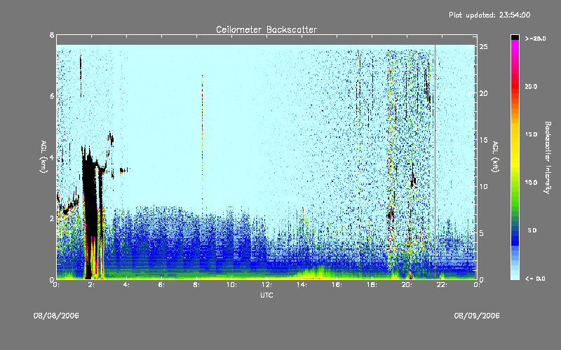
Task: Select the "08/09/2006" end date label
Action: tap(477, 316)
